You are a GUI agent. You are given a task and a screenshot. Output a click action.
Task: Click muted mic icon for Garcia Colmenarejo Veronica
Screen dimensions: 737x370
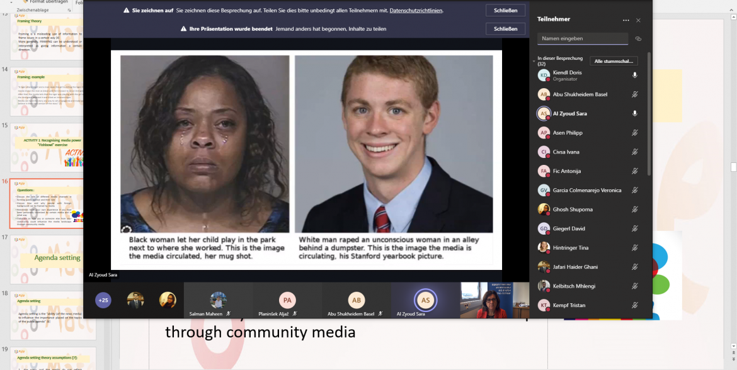pos(635,190)
